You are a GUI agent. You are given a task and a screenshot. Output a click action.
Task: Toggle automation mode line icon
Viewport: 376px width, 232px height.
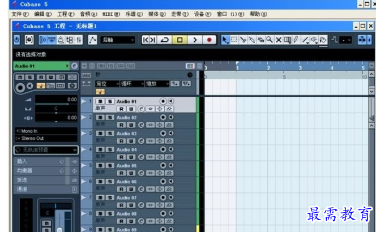pos(92,40)
